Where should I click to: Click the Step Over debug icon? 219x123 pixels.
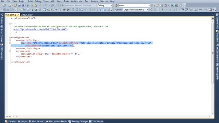click(186, 10)
